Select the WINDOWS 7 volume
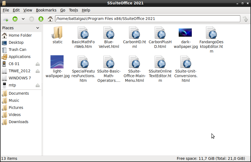The width and height of the screenshot is (251, 162). (21, 78)
